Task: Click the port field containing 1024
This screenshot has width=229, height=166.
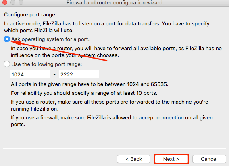Action: pos(30,74)
